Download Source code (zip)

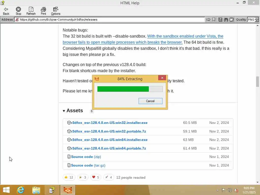click(x=86, y=157)
